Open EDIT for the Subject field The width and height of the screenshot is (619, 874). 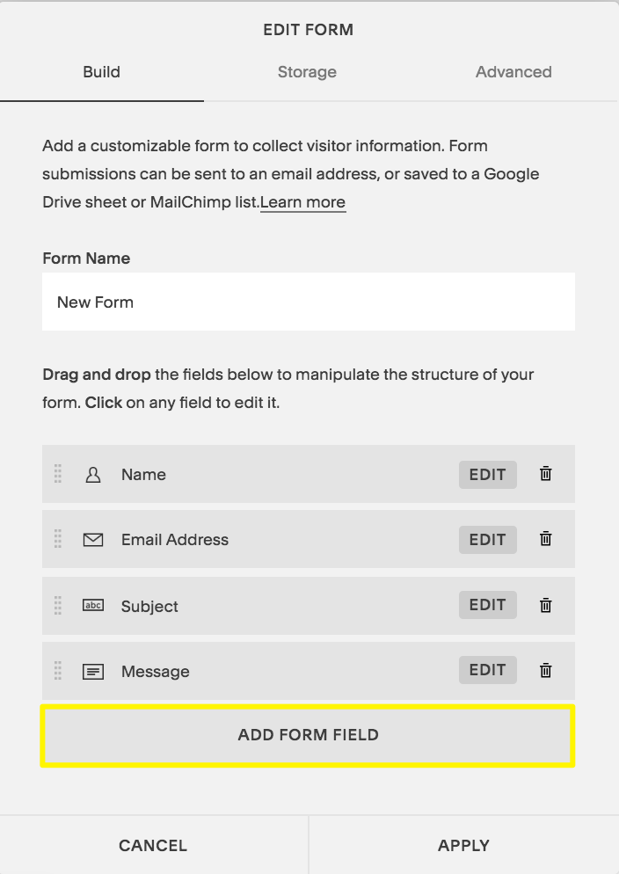487,605
